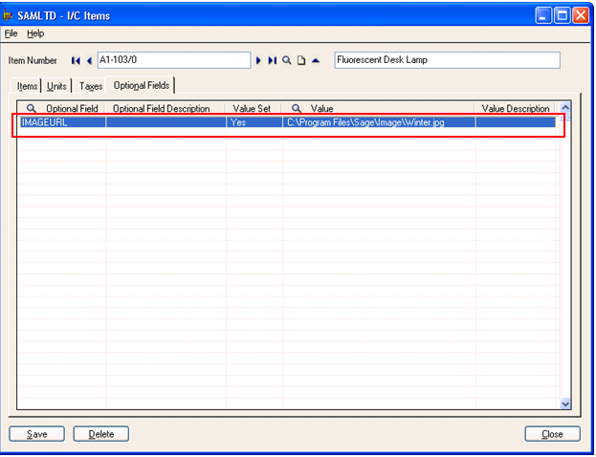Screen dimensions: 596x457
Task: Open the Item Number finder magnifier
Action: (287, 60)
